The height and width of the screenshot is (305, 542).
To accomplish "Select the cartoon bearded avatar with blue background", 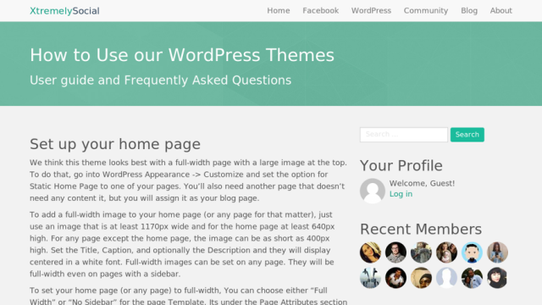I will (472, 252).
